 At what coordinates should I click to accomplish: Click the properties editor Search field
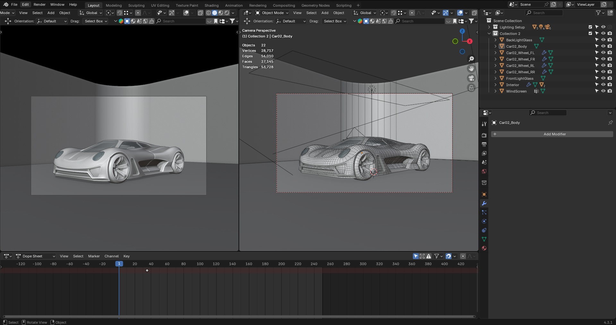click(x=548, y=113)
